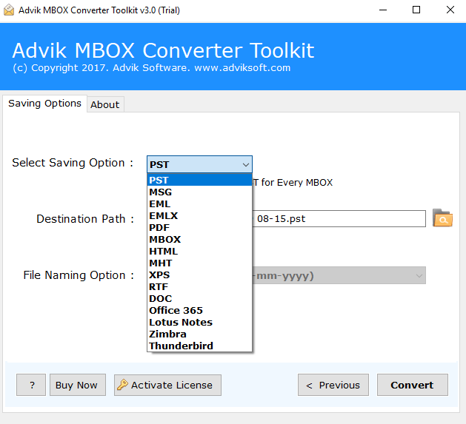The height and width of the screenshot is (424, 466).
Task: Pick EML in the format list
Action: click(x=199, y=203)
